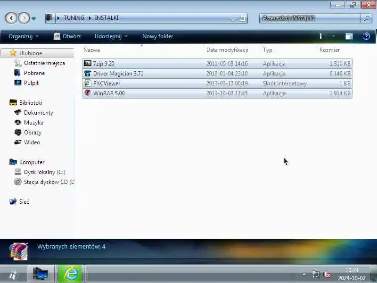Open Dysk lokalny (C:) in the sidebar

point(44,172)
